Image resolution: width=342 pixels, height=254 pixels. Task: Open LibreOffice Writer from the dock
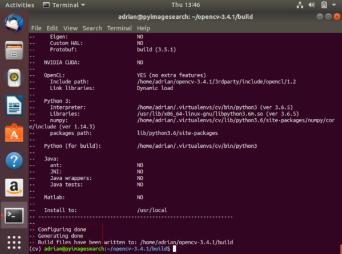[14, 105]
